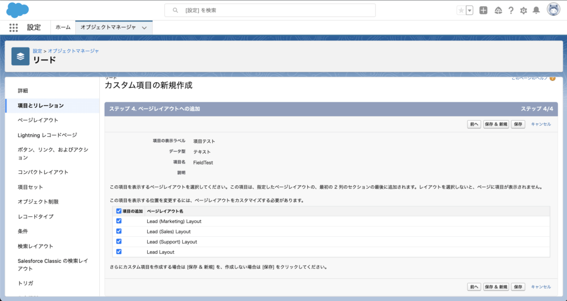Click the Lead (Support) Layout text
This screenshot has width=567, height=301.
[172, 242]
